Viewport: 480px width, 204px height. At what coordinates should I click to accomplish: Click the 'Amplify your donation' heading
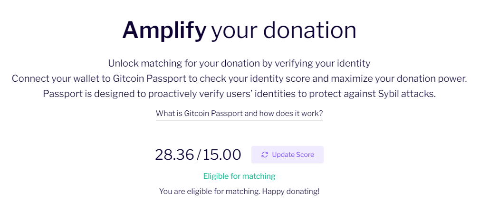[240, 30]
